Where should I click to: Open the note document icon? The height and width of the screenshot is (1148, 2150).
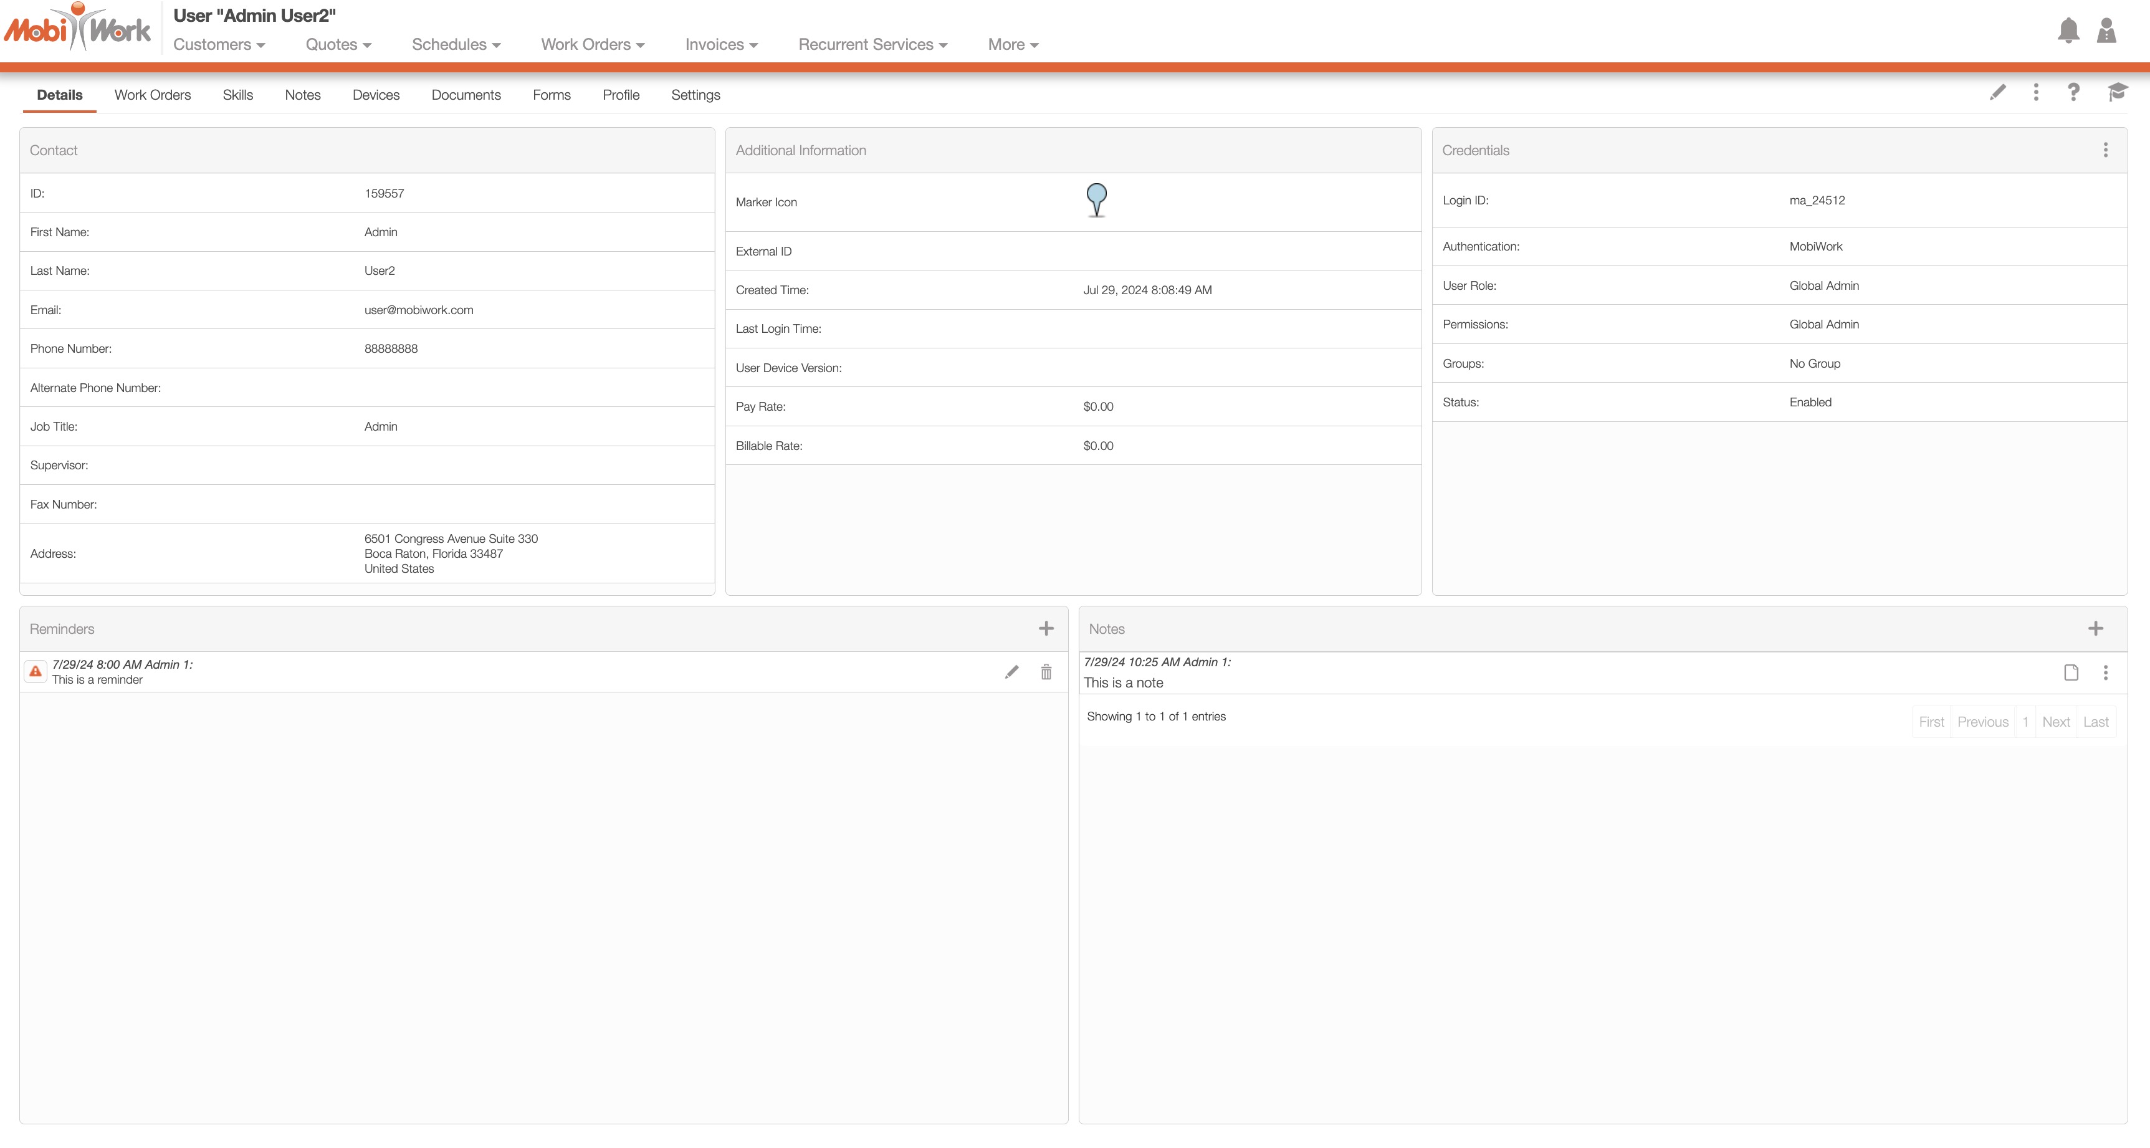tap(2071, 673)
